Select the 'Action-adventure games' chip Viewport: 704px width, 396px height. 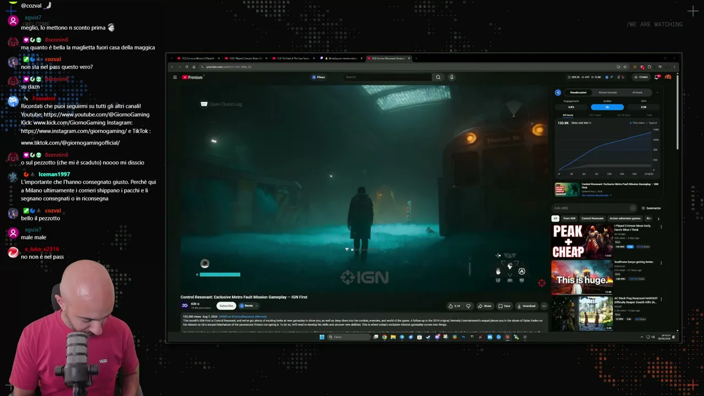pos(625,218)
